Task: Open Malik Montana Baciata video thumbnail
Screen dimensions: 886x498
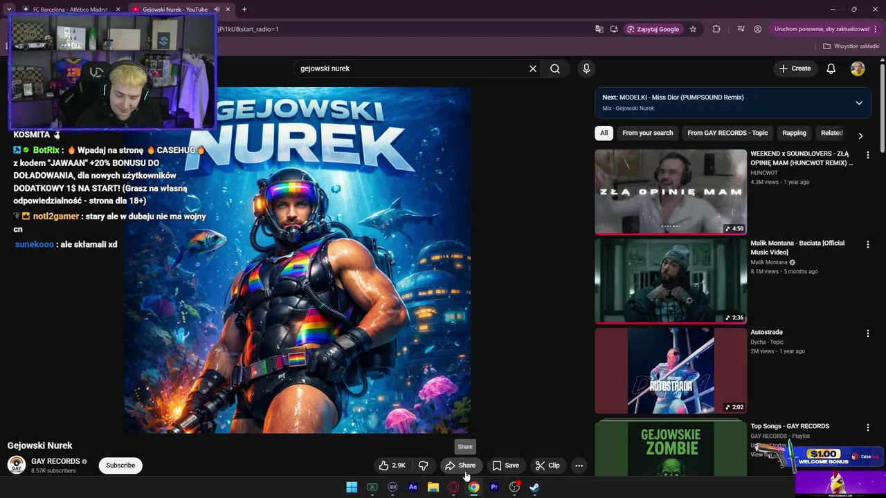Action: 671,282
